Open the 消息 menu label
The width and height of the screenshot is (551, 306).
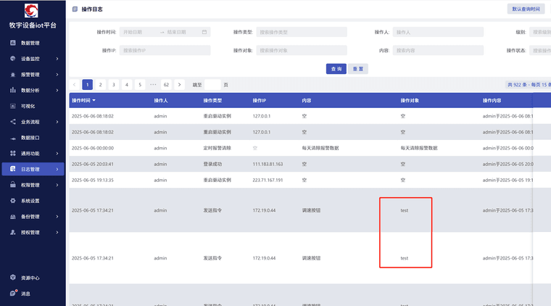(25, 294)
